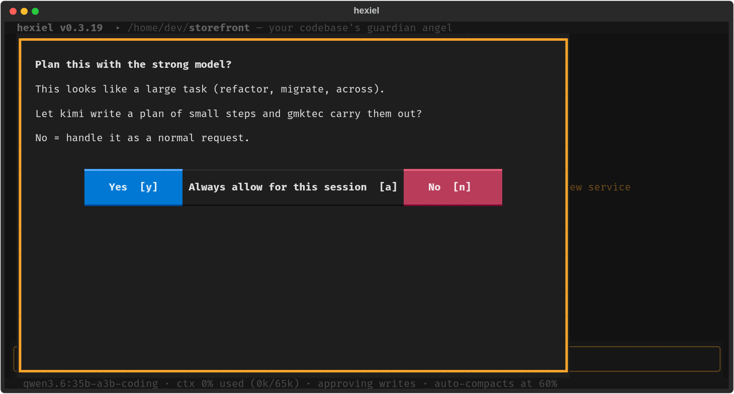Click the "auto-compacts at 60%" status entry
Screen dimensions: 734x394
(496, 383)
